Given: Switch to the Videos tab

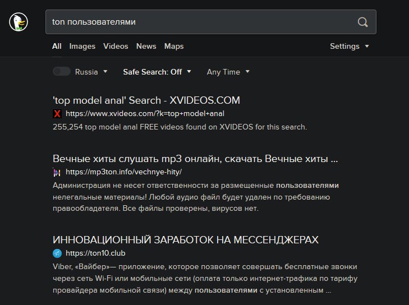Looking at the screenshot, I should 116,46.
